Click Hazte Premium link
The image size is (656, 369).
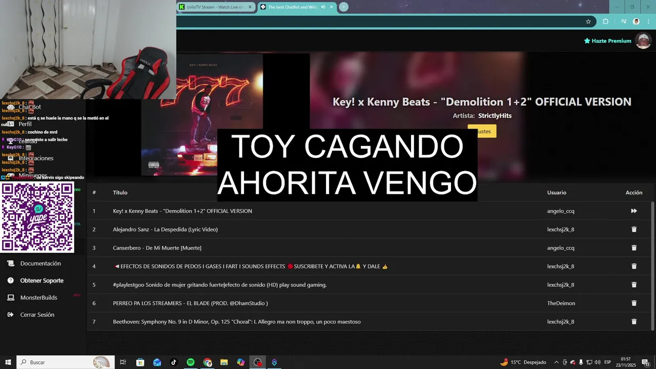(607, 40)
